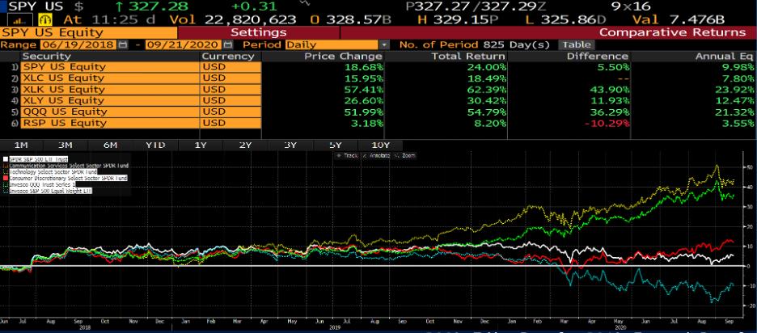Click the squiggly line icon in header
Viewport: 757px width, 333px height.
(305, 4)
